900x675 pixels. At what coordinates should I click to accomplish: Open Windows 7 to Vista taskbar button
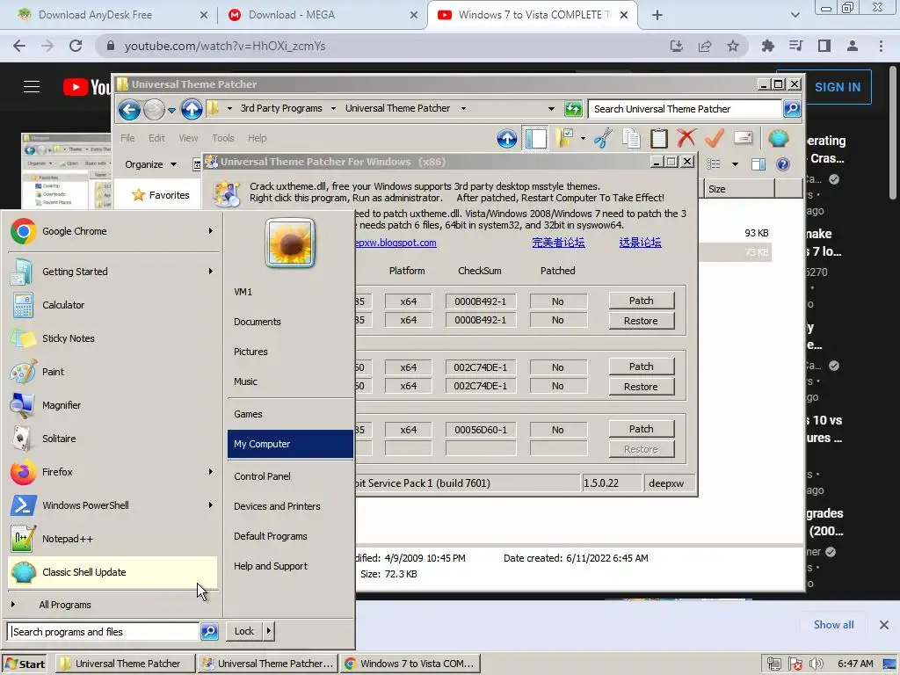click(410, 664)
